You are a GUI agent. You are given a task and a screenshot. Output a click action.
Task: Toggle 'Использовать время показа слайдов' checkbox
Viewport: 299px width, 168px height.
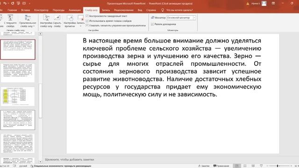coord(87,21)
